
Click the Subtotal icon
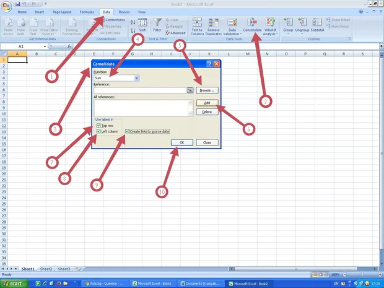click(x=317, y=25)
